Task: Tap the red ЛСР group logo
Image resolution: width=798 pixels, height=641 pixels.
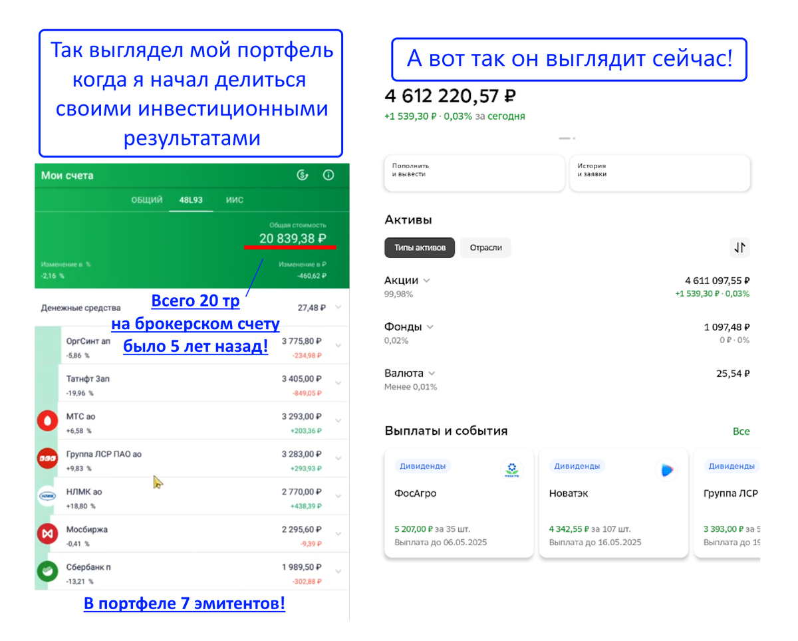Action: (46, 459)
